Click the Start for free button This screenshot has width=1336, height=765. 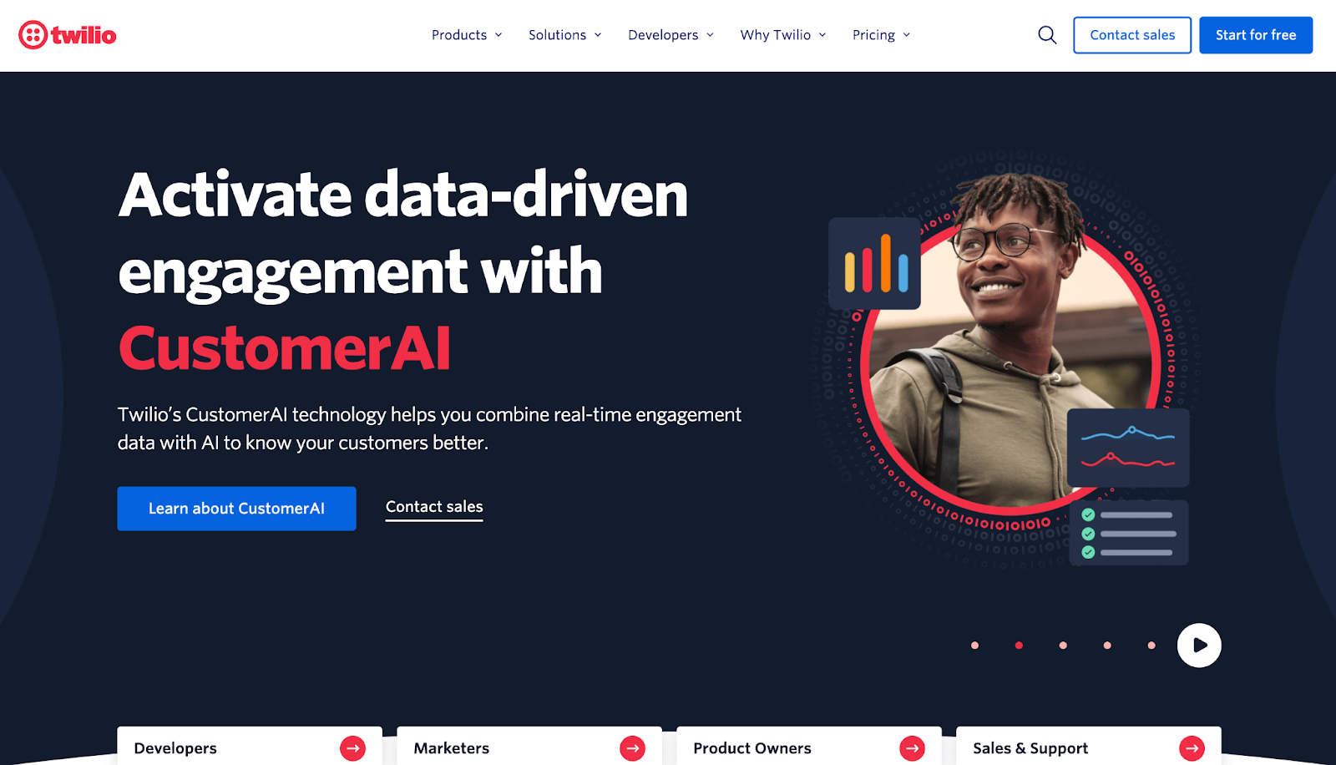coord(1256,35)
